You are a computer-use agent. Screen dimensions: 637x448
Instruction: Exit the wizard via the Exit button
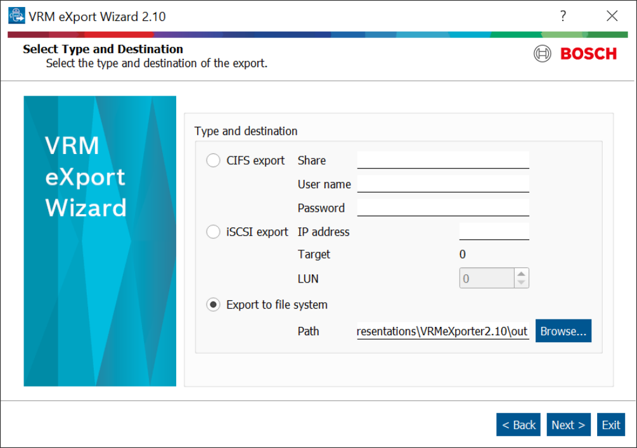pos(611,425)
